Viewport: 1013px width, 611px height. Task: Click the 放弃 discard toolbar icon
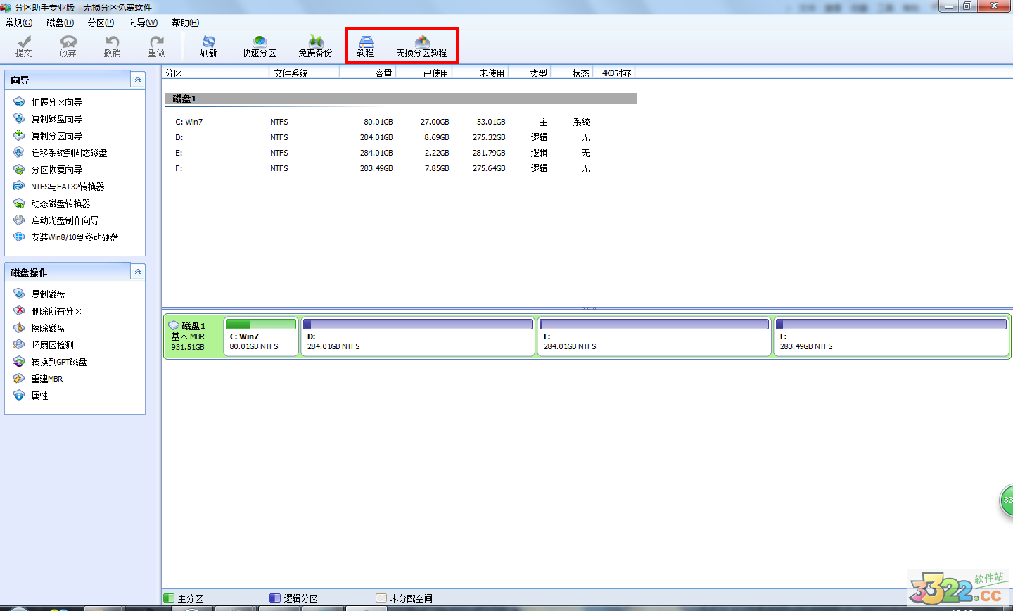coord(68,46)
